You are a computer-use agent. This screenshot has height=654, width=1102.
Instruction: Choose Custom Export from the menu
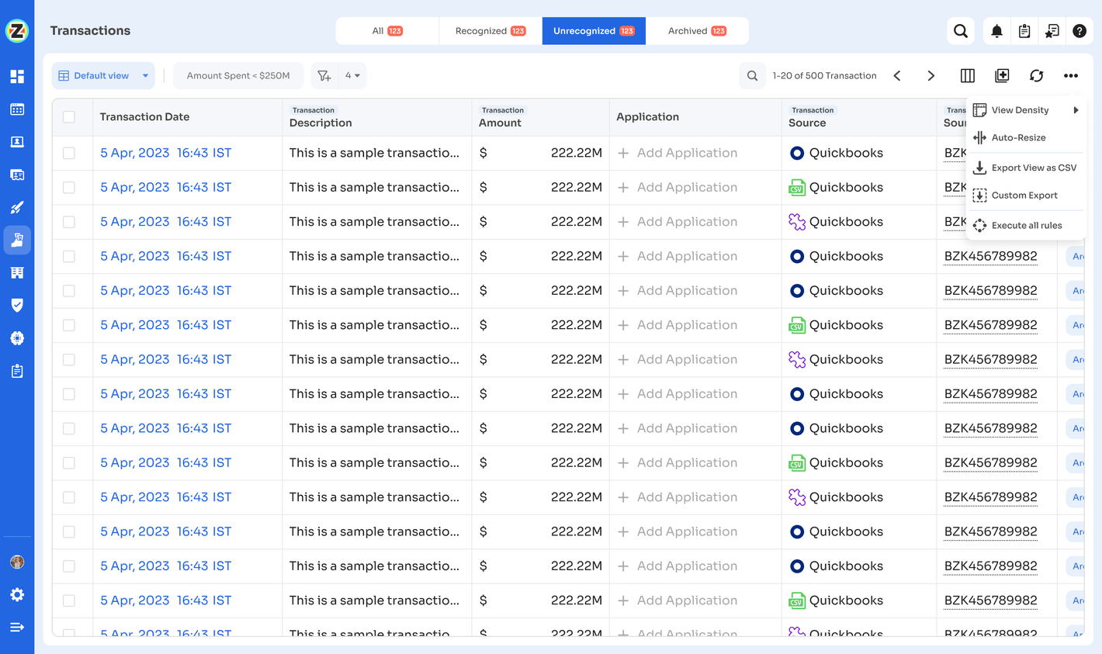(1026, 196)
